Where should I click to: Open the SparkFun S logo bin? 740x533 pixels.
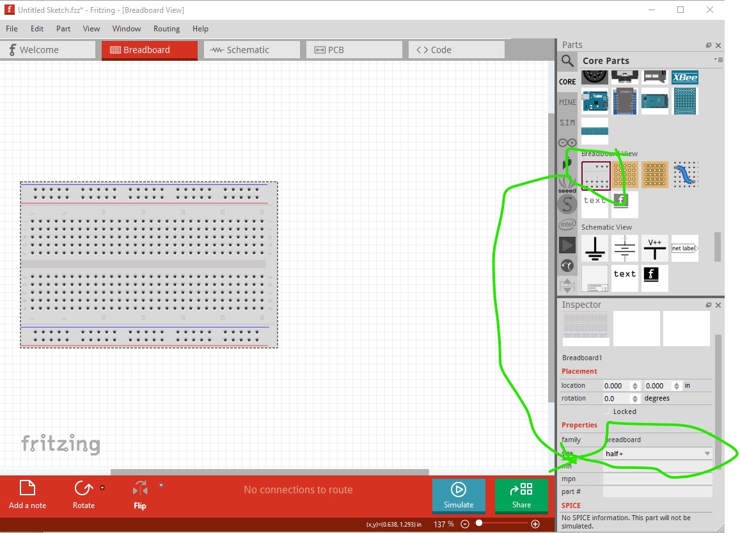pos(567,204)
